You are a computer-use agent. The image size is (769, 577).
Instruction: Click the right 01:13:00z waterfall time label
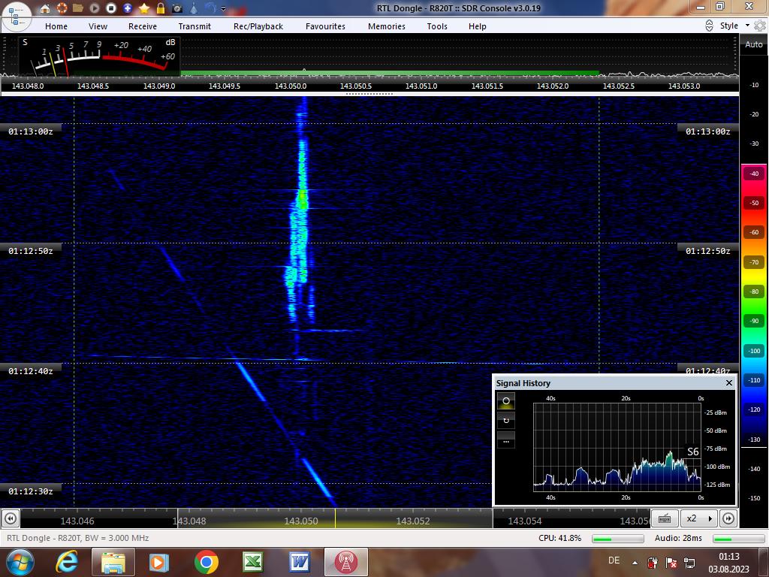[x=707, y=131]
